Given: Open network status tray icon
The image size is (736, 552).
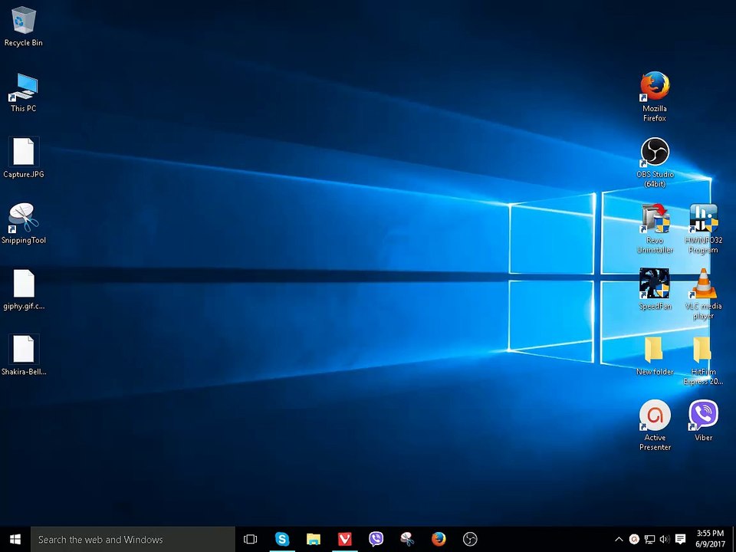Looking at the screenshot, I should click(x=649, y=539).
